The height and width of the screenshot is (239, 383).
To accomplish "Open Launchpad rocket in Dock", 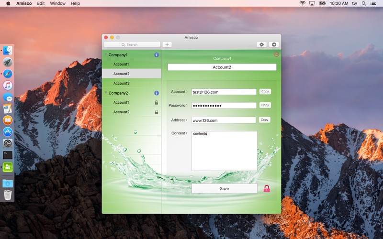I will click(x=8, y=62).
